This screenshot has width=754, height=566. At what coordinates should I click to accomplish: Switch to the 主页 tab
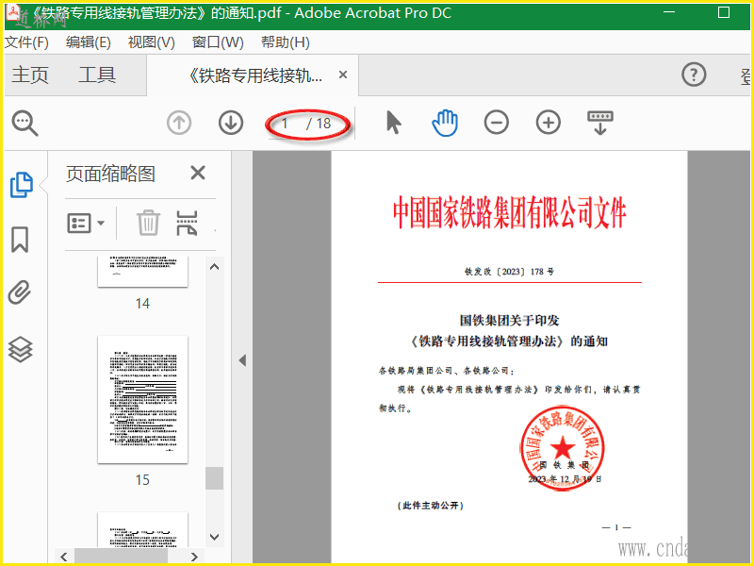point(30,75)
